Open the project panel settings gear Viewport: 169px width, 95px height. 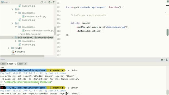tap(49, 2)
